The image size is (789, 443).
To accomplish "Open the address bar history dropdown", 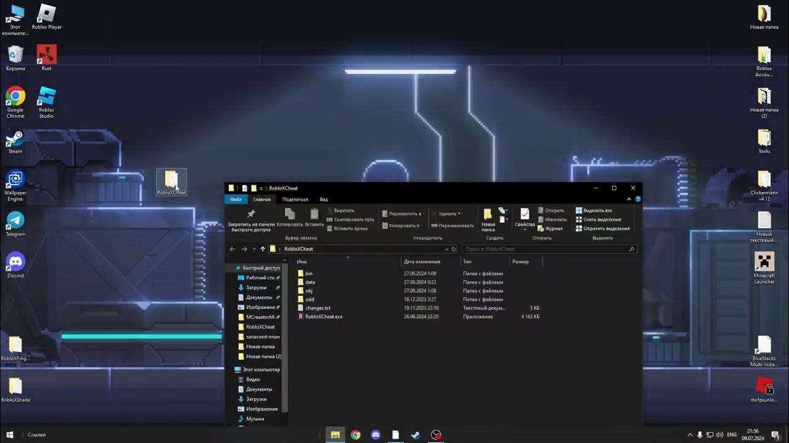I will click(447, 249).
